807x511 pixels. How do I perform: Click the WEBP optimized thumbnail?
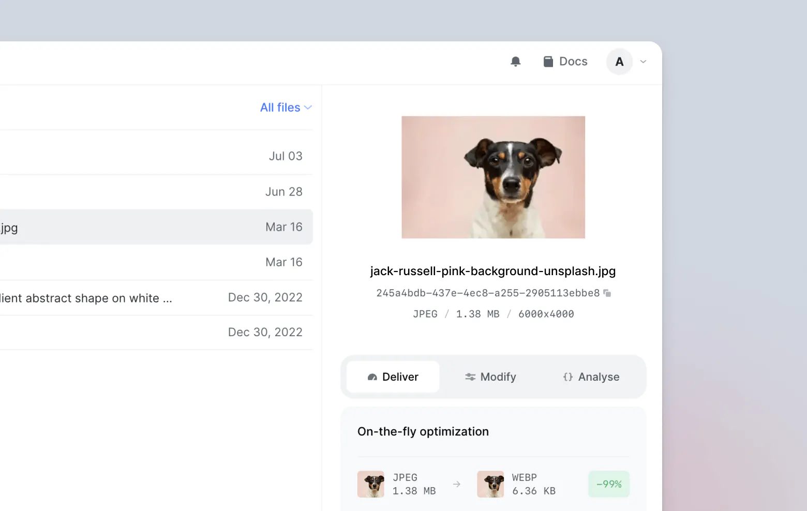(x=490, y=484)
